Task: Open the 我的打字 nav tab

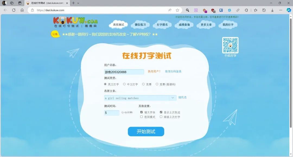Action: click(x=228, y=25)
